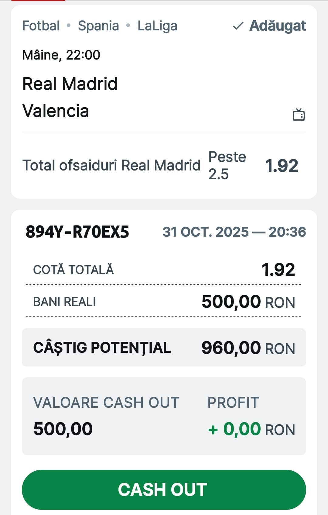Click the Peste 2.5 selection

click(227, 165)
